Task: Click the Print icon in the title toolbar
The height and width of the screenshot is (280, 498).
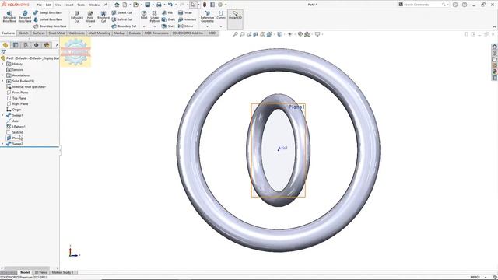Action: 159,5
